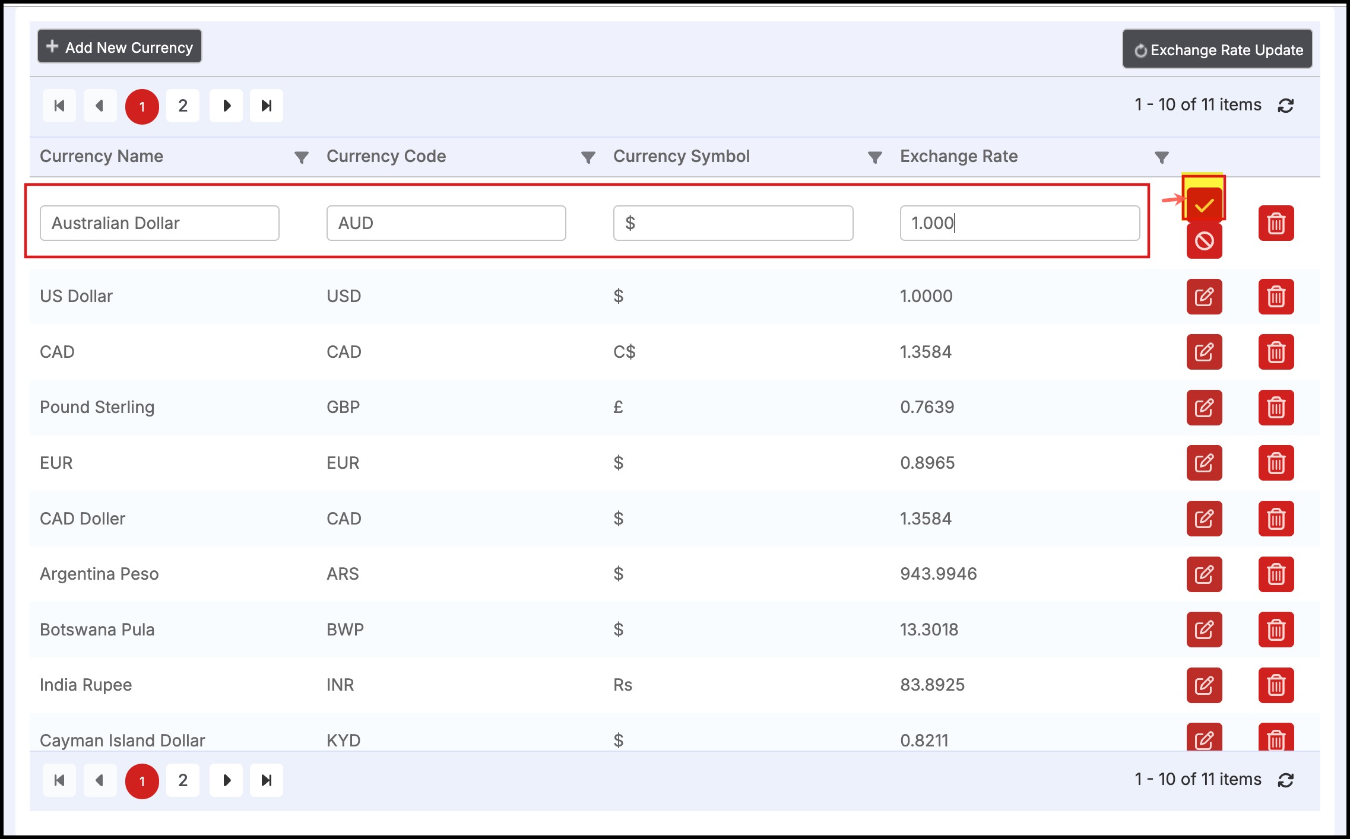
Task: Cancel editing with the prohibit icon
Action: (1204, 241)
